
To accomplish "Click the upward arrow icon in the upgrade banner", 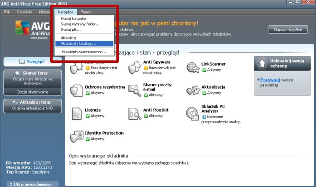I will click(262, 63).
